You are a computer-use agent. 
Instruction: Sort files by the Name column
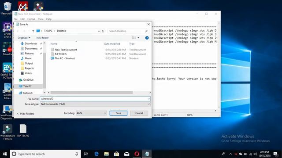tap(54, 44)
